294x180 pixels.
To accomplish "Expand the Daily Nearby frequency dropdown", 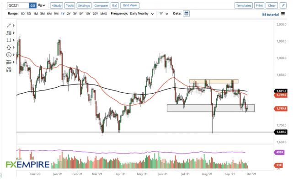I will (142, 14).
